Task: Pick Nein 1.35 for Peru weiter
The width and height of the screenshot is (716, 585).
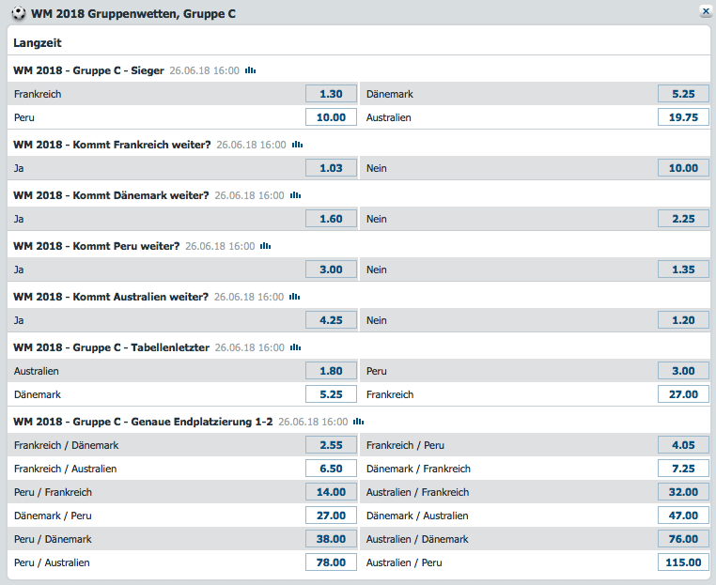Action: 683,269
